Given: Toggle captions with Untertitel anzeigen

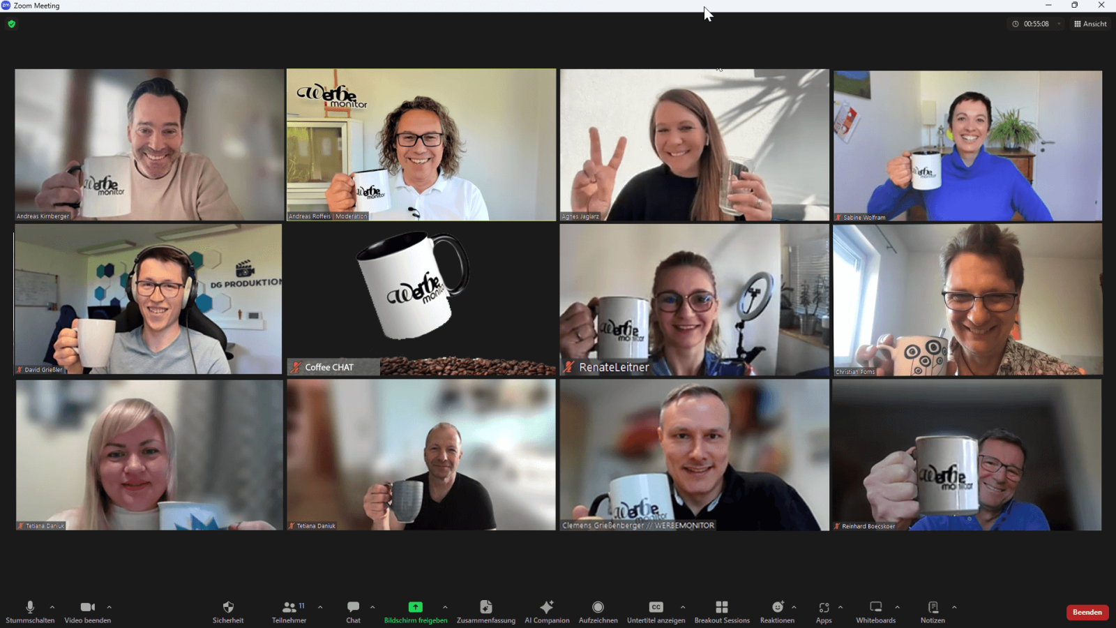Looking at the screenshot, I should click(x=656, y=608).
